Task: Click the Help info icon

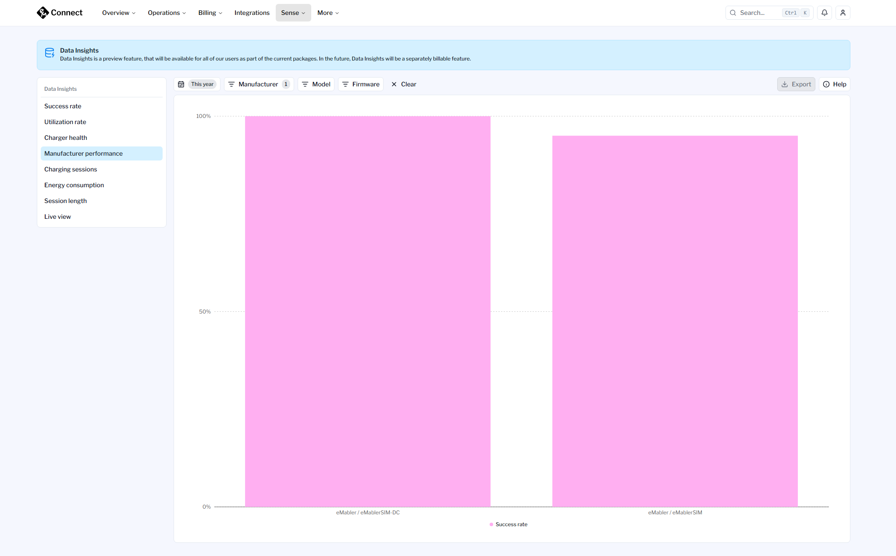Action: [x=826, y=84]
